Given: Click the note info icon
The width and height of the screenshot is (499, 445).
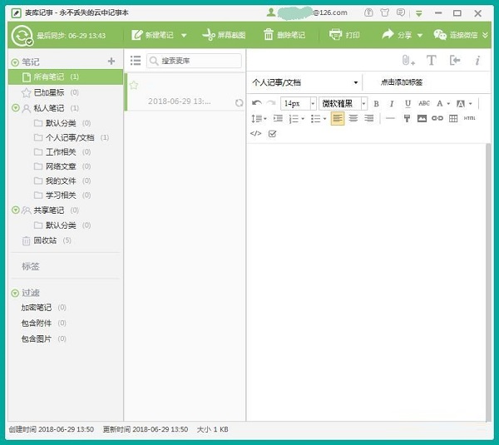Looking at the screenshot, I should point(477,61).
